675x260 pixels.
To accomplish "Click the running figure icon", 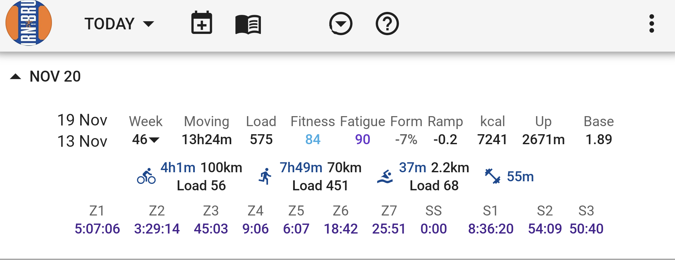I will [265, 176].
